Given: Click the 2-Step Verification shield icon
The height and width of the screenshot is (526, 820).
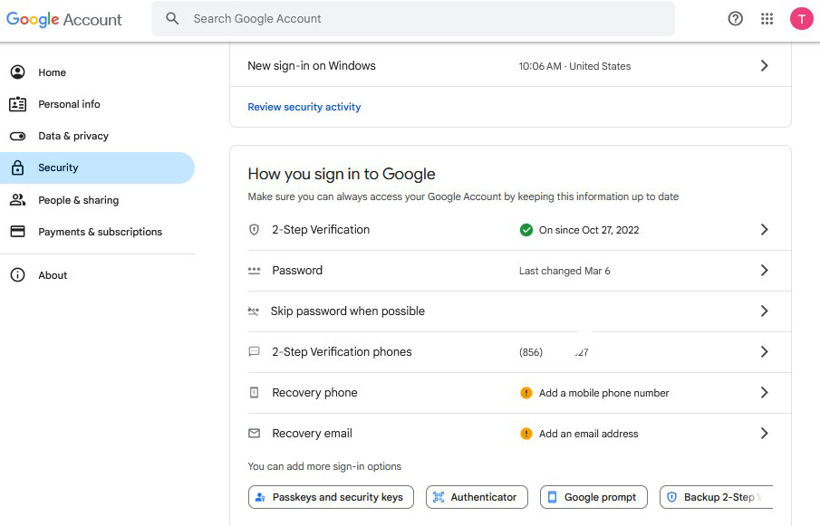Looking at the screenshot, I should [255, 230].
